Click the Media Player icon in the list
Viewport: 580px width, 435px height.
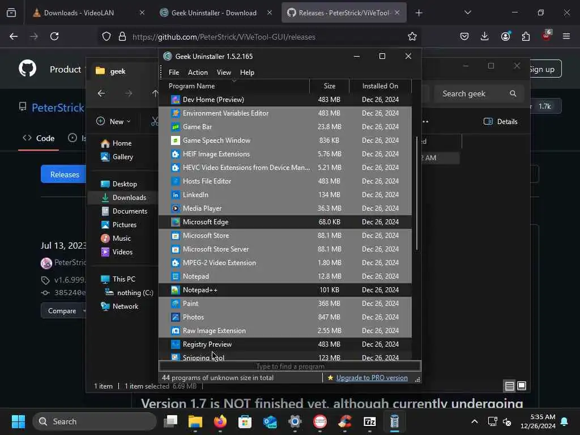[176, 208]
